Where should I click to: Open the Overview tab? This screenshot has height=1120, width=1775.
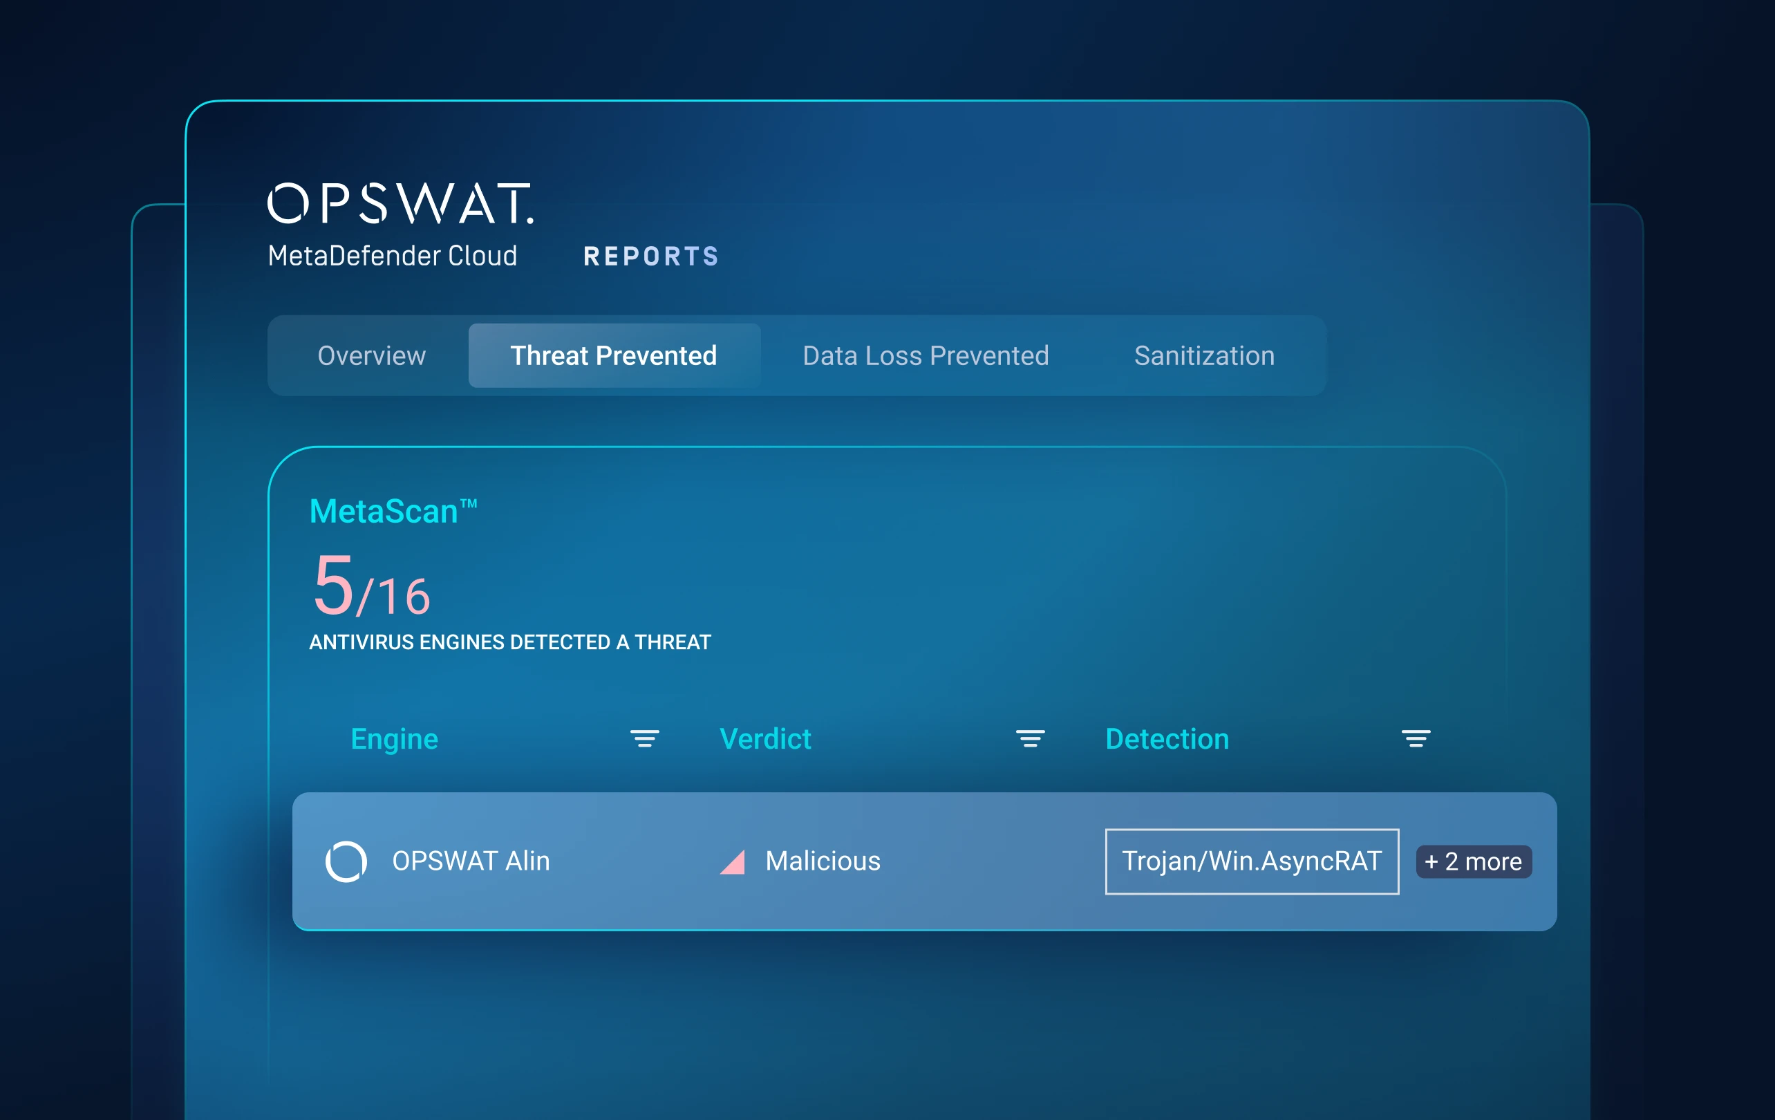pyautogui.click(x=371, y=356)
